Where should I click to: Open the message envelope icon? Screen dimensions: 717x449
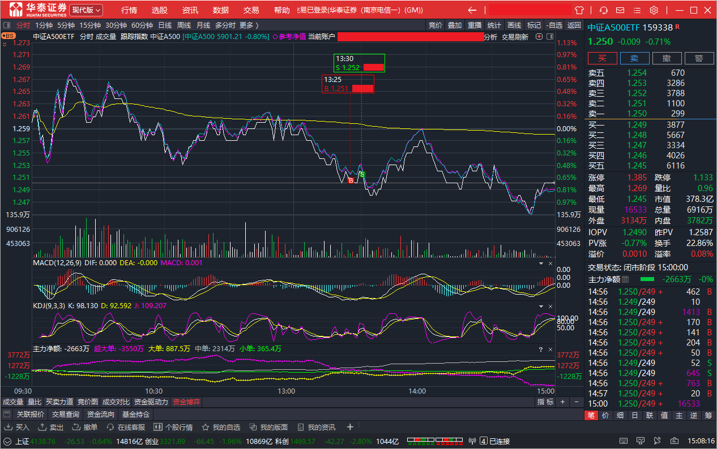point(621,10)
